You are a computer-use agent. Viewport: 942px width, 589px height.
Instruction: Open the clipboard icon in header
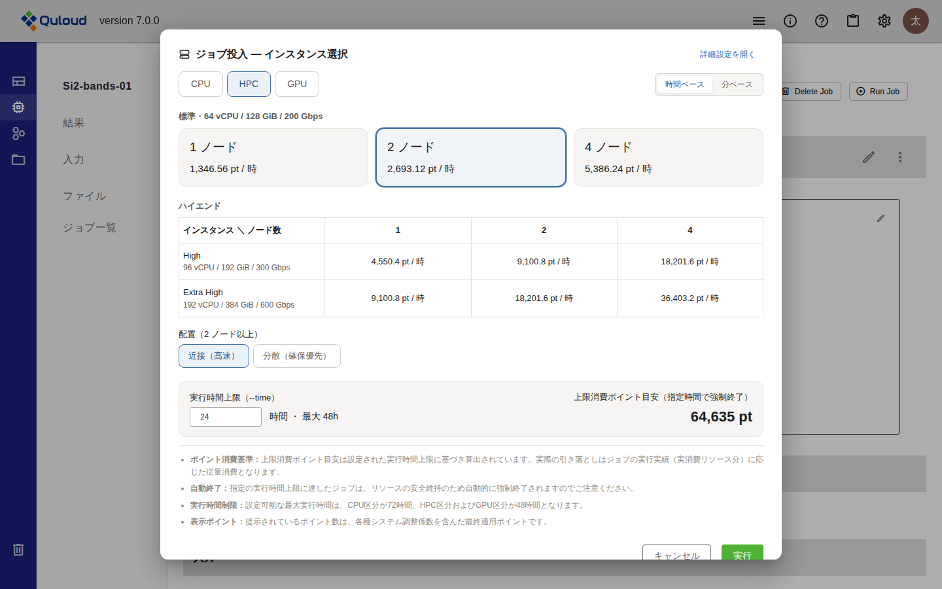pyautogui.click(x=853, y=21)
